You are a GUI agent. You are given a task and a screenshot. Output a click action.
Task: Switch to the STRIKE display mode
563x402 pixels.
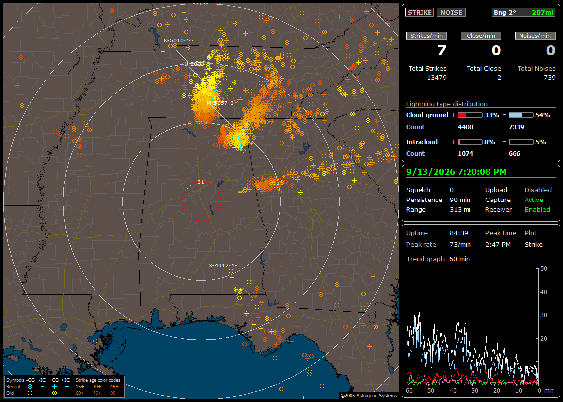point(420,12)
